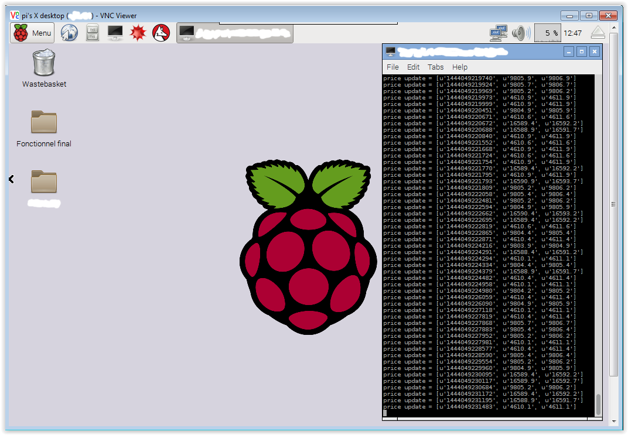Open the Wolfram wolf icon
This screenshot has height=435, width=628.
point(161,33)
